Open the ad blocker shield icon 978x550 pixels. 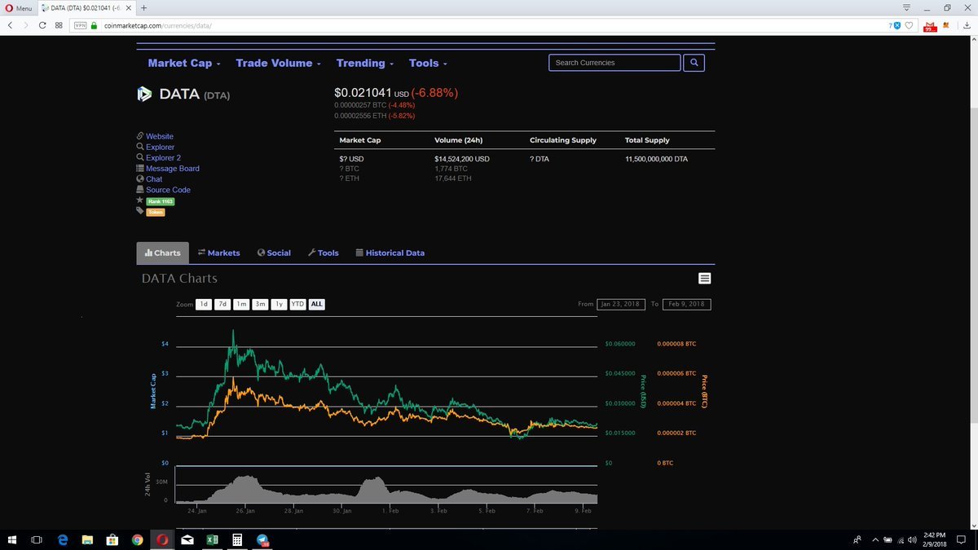(896, 25)
